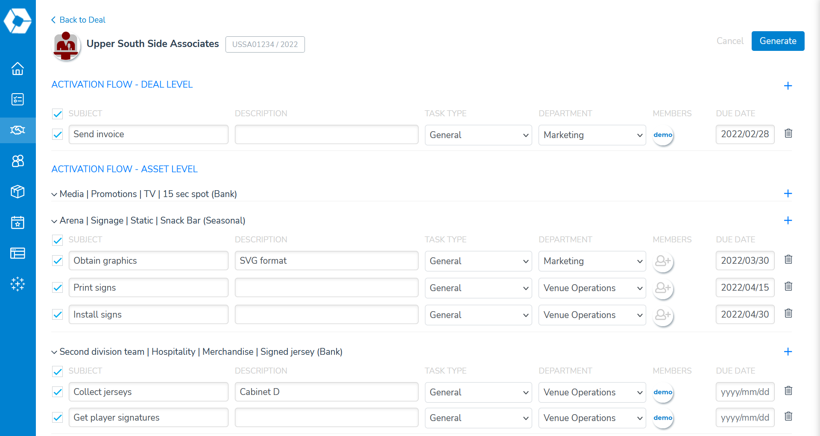Viewport: 820px width, 436px height.
Task: Click the Activation Flow - Asset Level heading
Action: pyautogui.click(x=125, y=169)
